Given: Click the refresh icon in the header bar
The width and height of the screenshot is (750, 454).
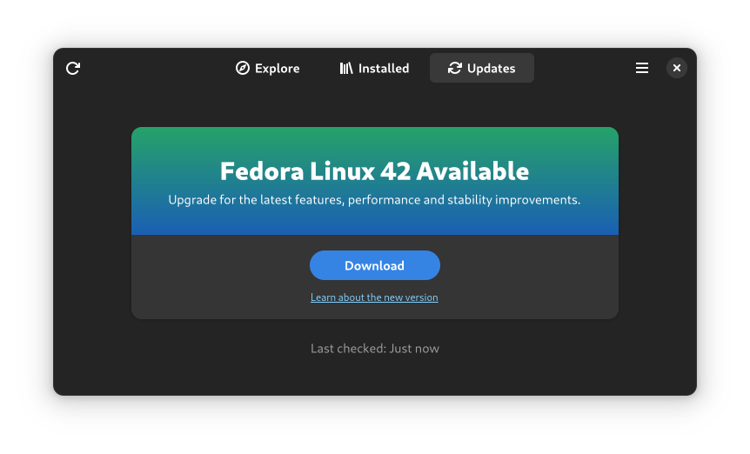Looking at the screenshot, I should tap(73, 68).
